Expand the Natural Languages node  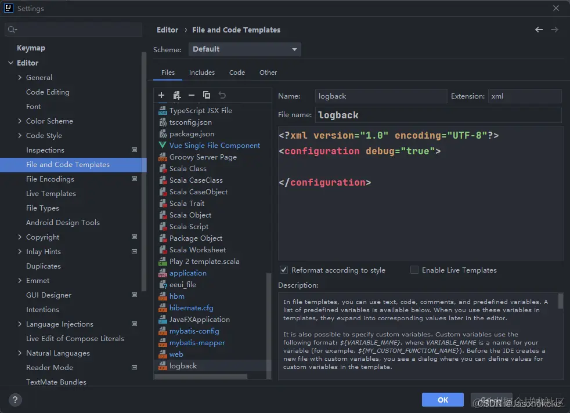click(x=20, y=353)
